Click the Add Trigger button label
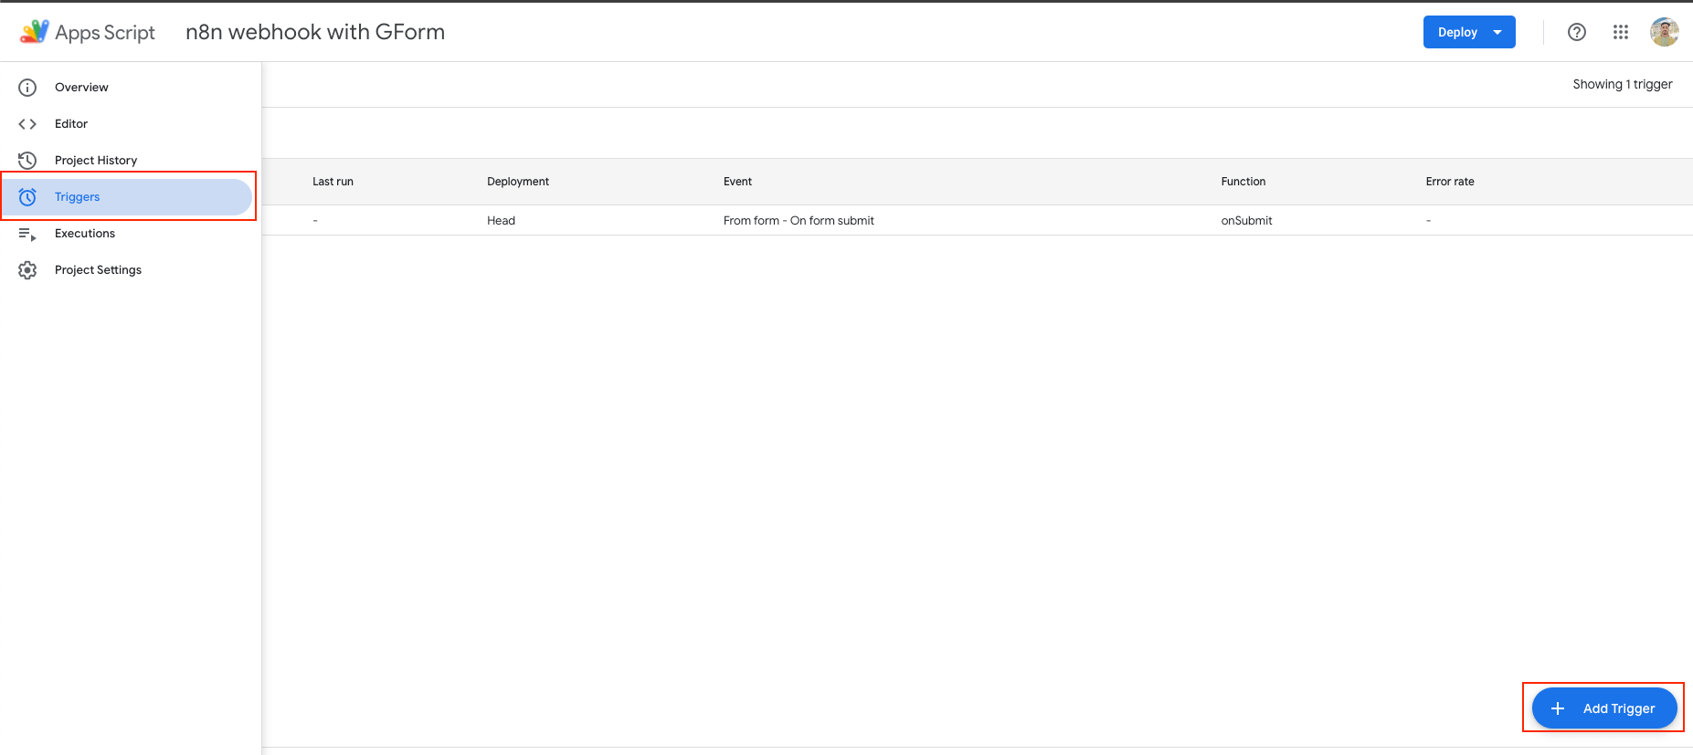 click(1619, 708)
